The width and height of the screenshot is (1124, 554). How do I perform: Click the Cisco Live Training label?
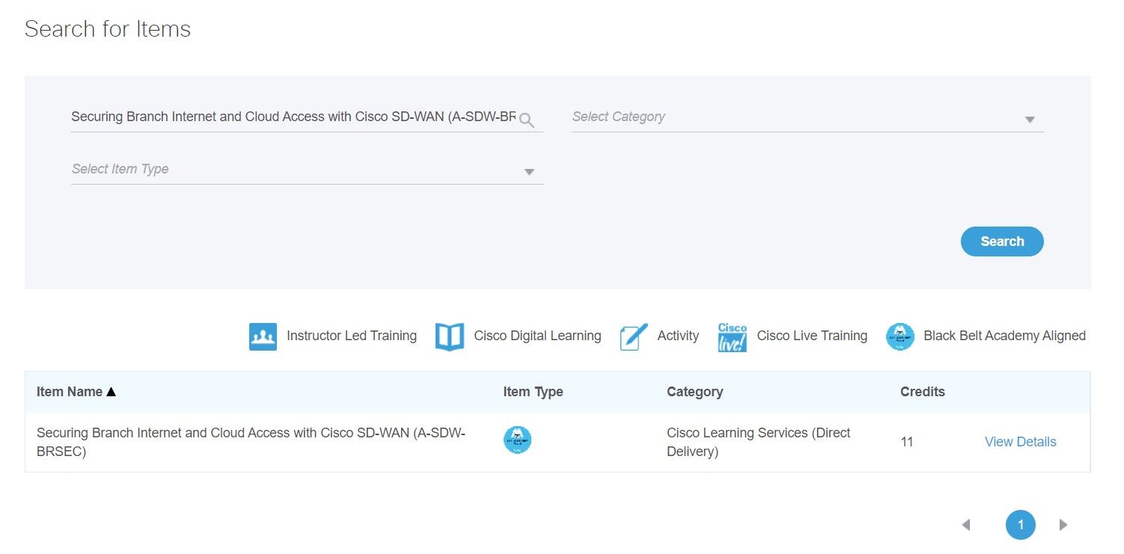click(812, 336)
